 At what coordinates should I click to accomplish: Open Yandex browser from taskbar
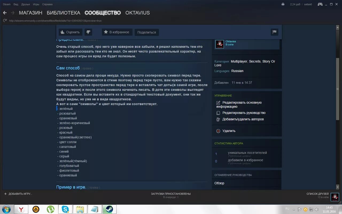click(21, 209)
